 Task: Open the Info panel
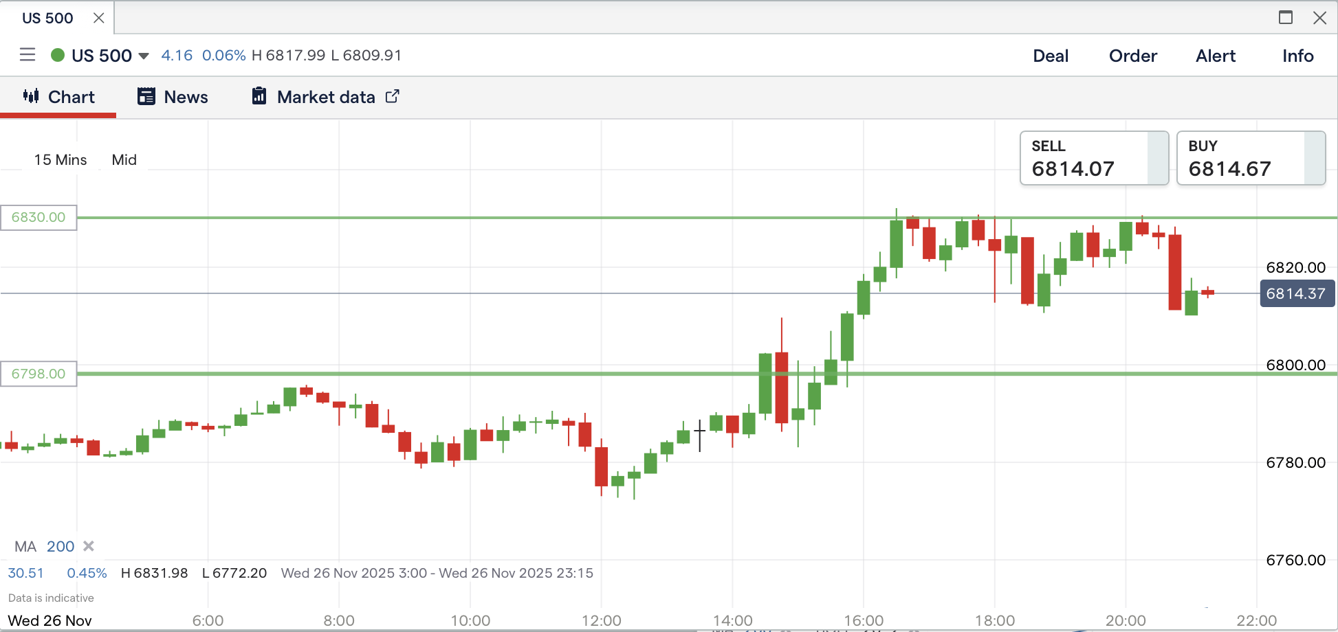click(1297, 56)
